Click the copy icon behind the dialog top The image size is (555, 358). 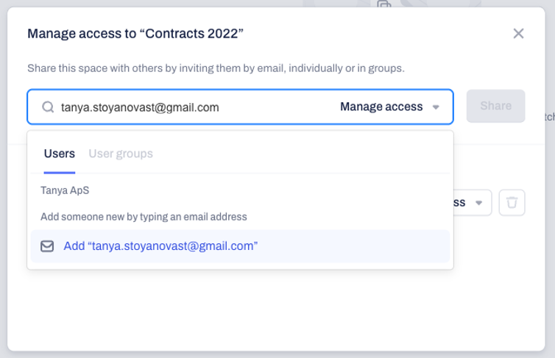pyautogui.click(x=384, y=4)
